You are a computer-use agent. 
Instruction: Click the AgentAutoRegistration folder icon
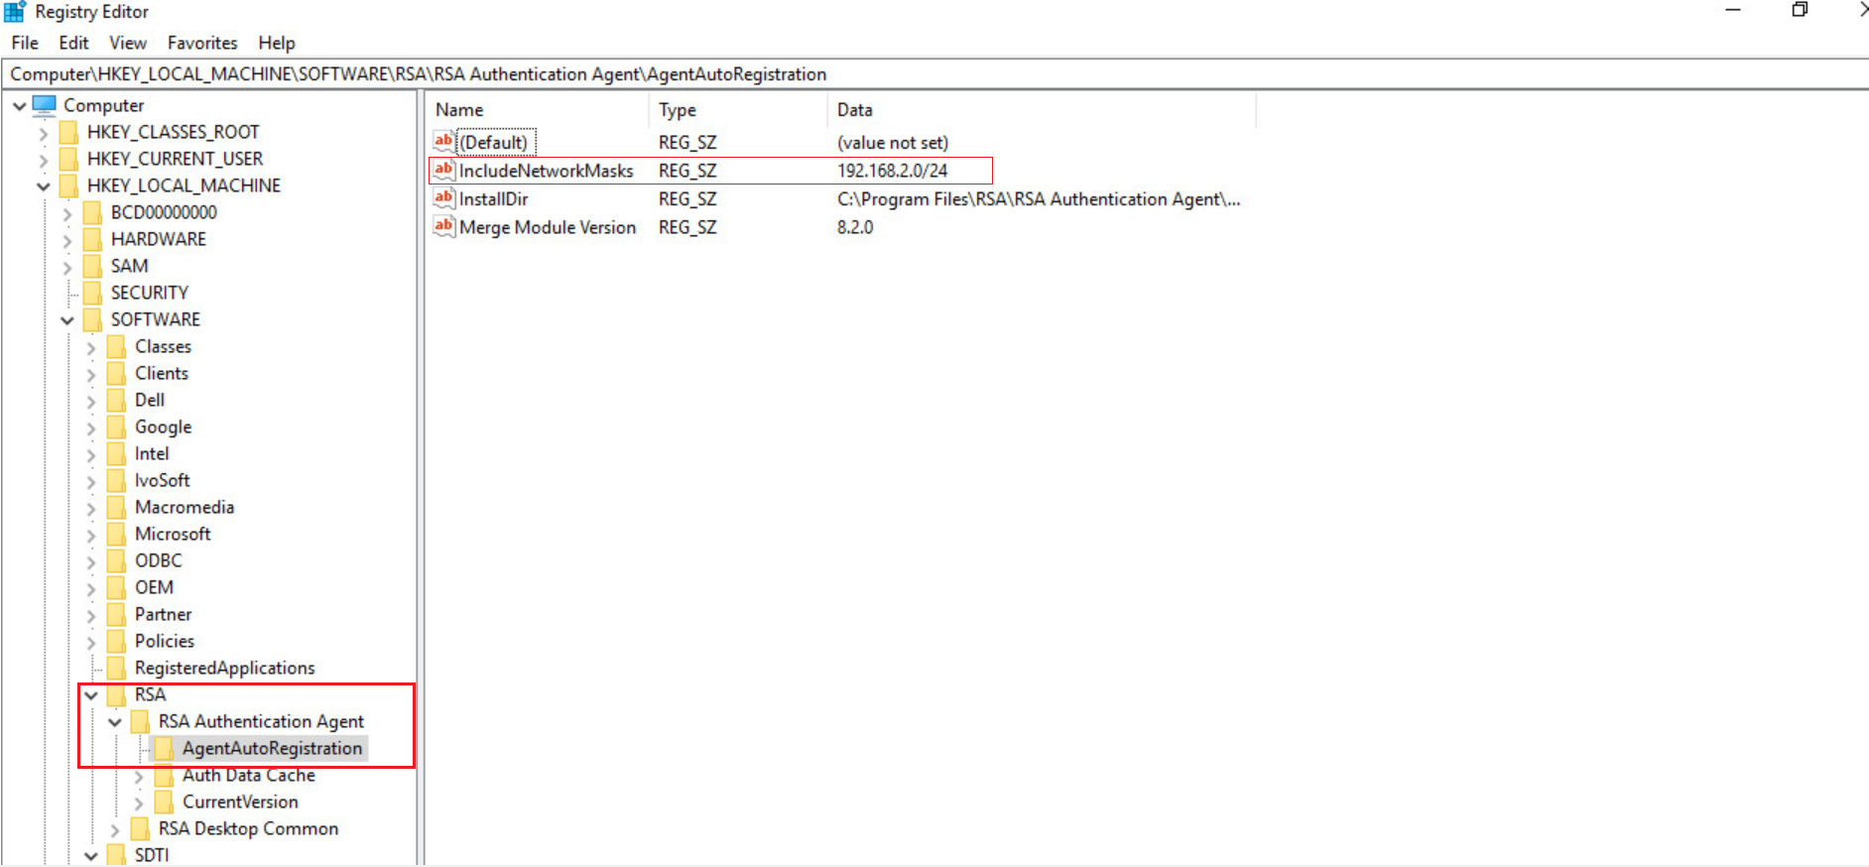pos(165,748)
